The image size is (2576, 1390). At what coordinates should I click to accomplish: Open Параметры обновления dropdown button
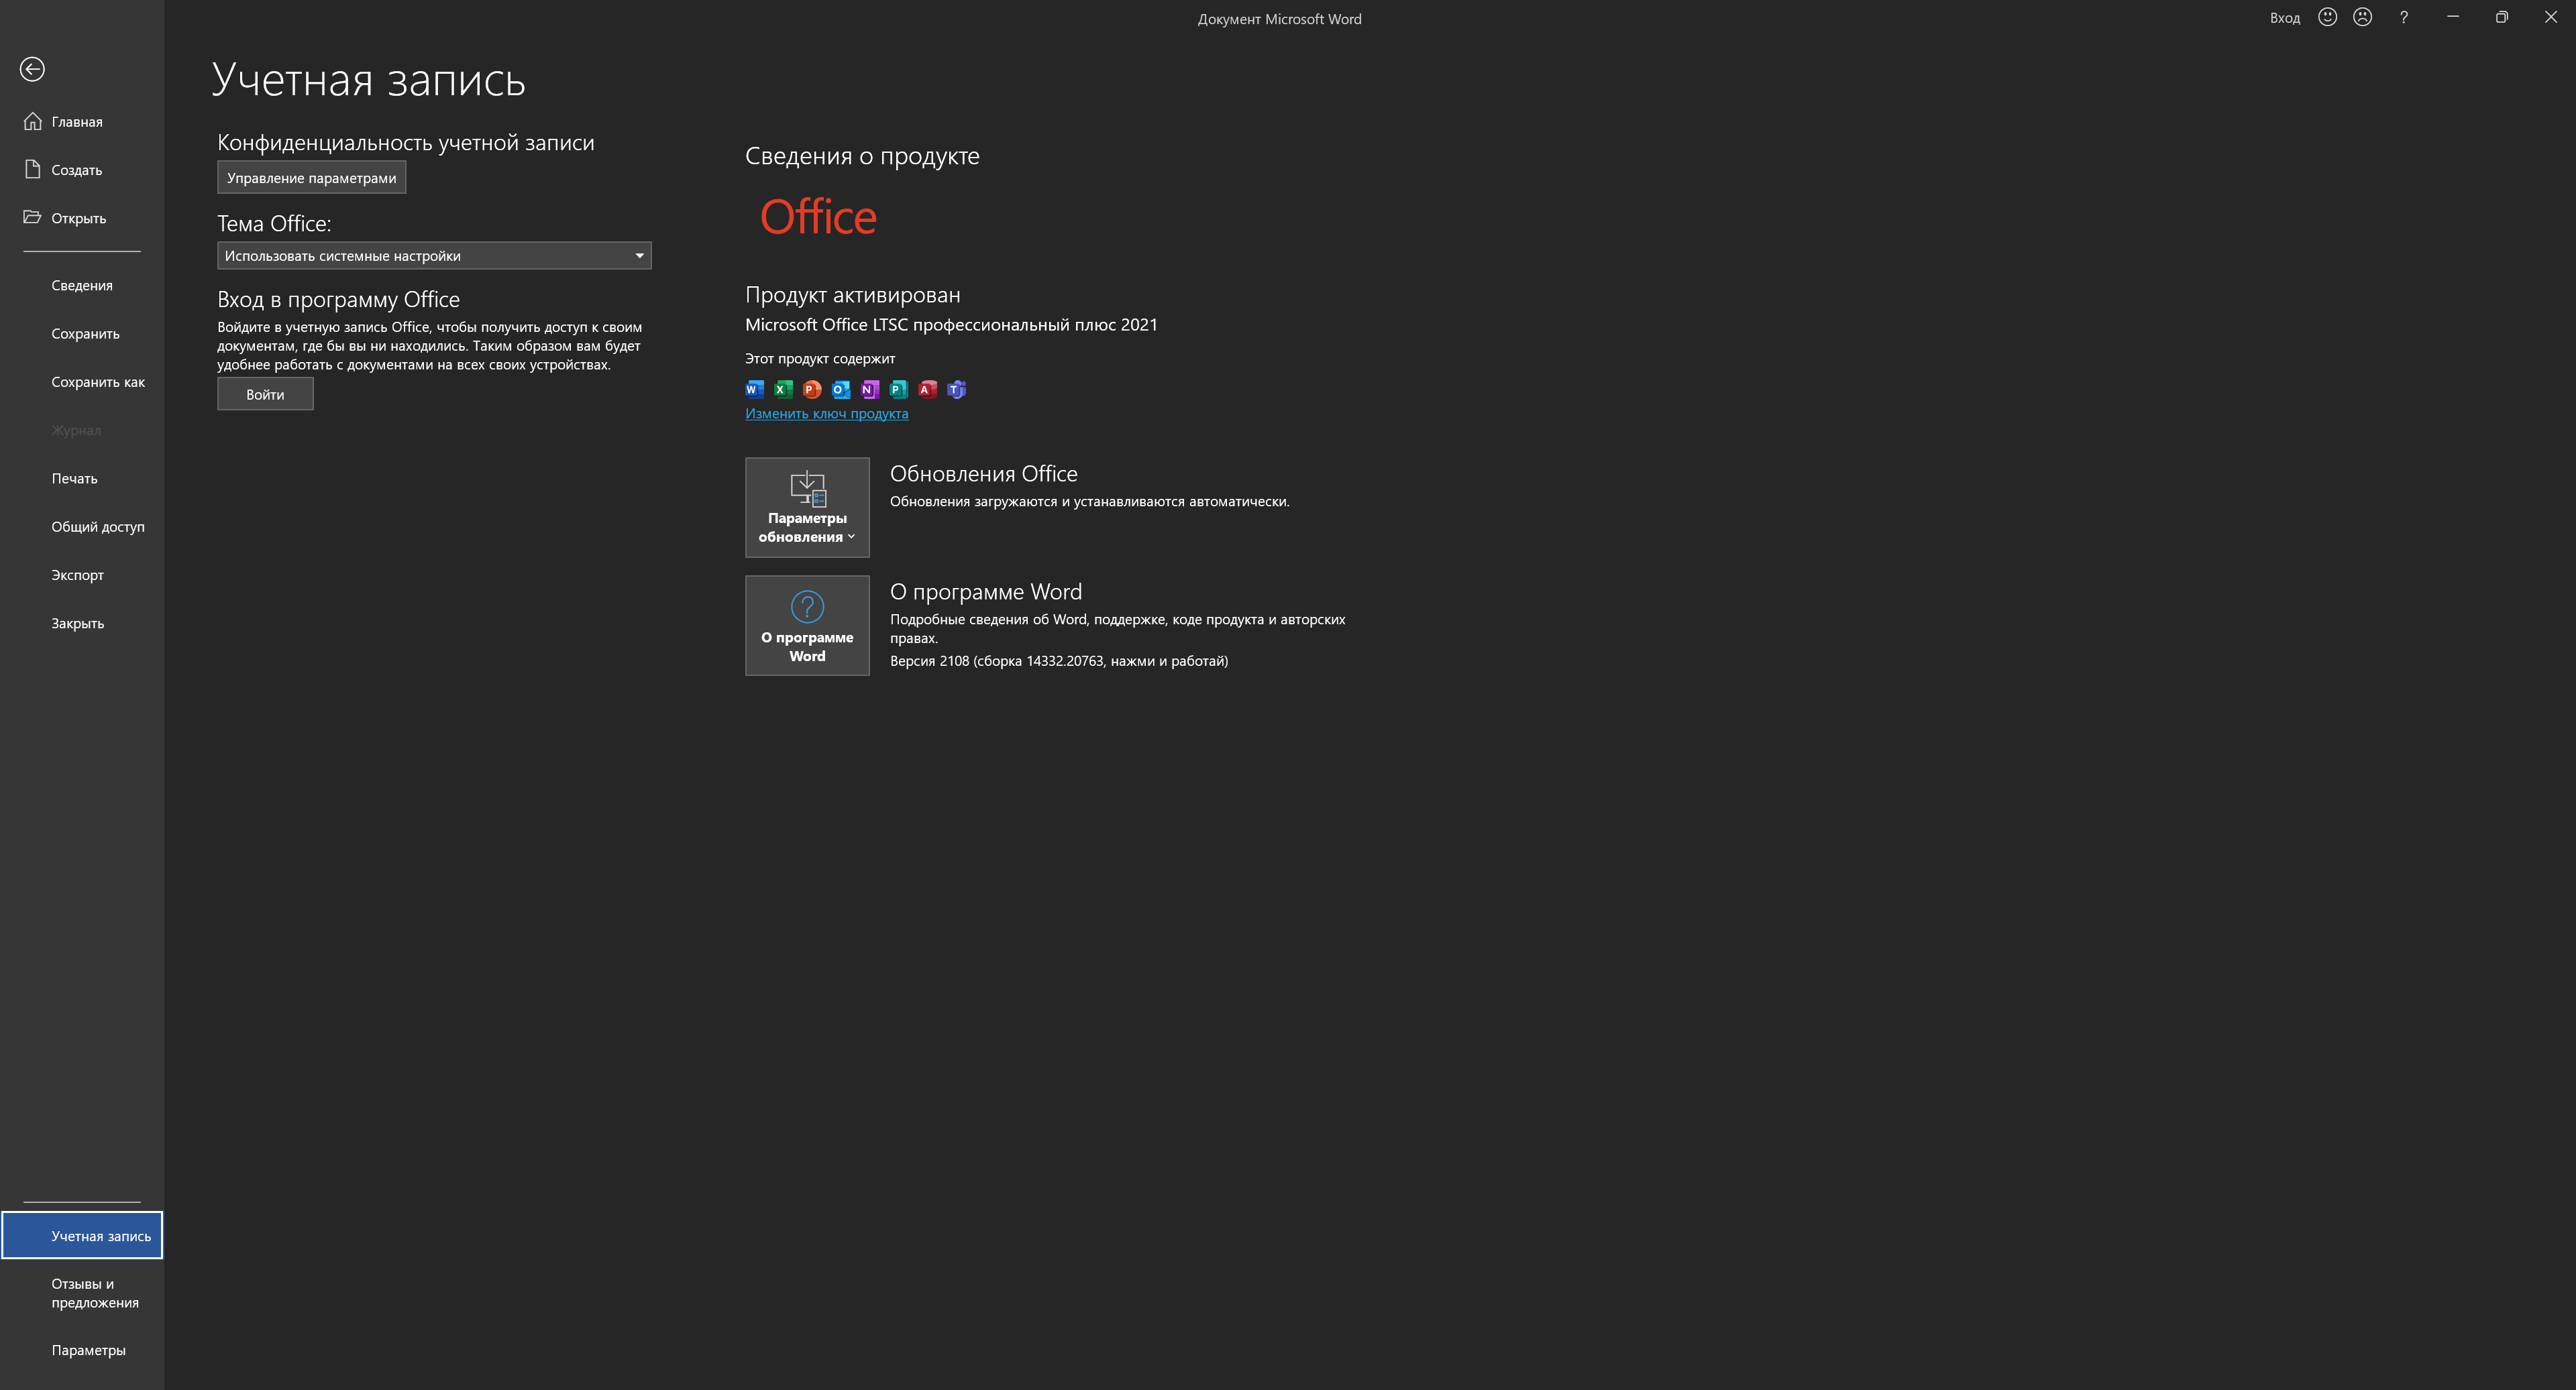807,508
